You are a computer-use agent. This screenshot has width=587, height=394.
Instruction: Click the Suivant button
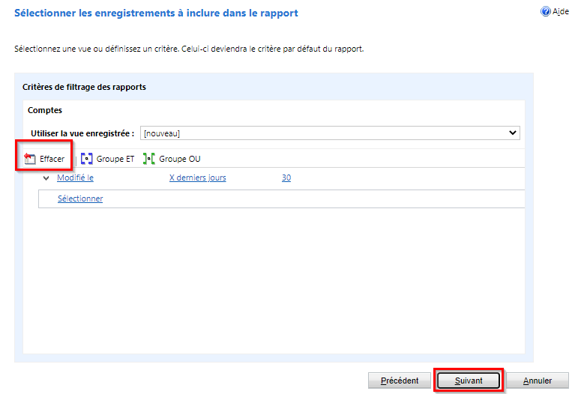click(469, 381)
